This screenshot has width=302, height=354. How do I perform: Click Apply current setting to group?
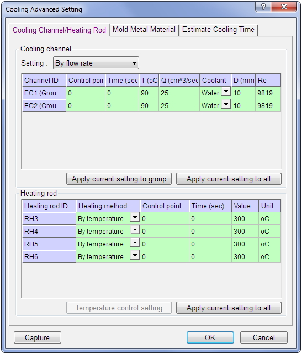click(x=119, y=179)
